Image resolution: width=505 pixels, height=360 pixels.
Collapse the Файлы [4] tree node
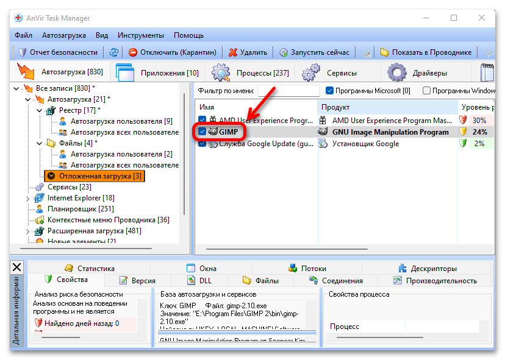(39, 143)
